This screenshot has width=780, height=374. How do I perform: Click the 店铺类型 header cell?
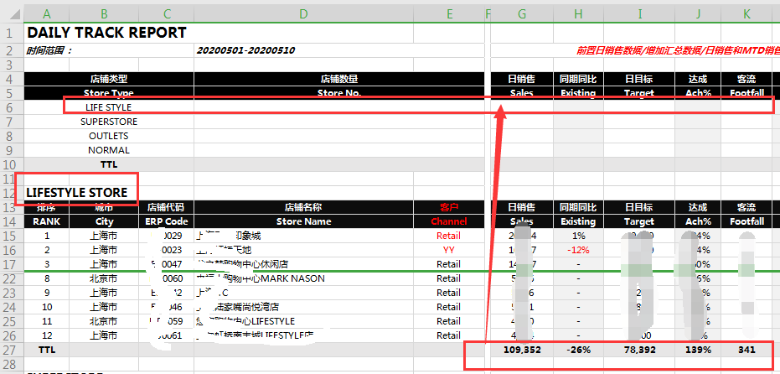tap(109, 79)
